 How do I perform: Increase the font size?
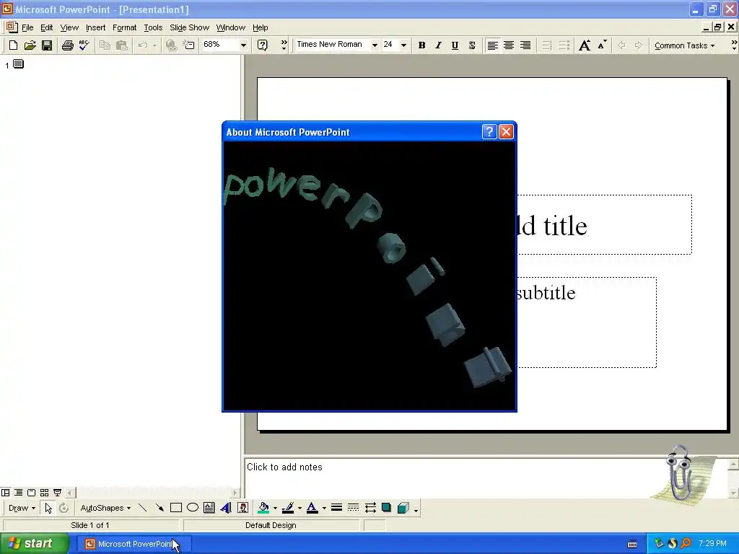click(585, 45)
